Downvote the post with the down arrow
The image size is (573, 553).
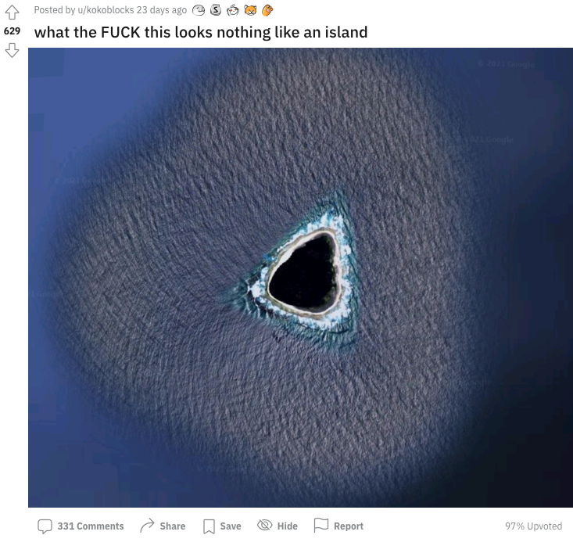click(x=12, y=50)
